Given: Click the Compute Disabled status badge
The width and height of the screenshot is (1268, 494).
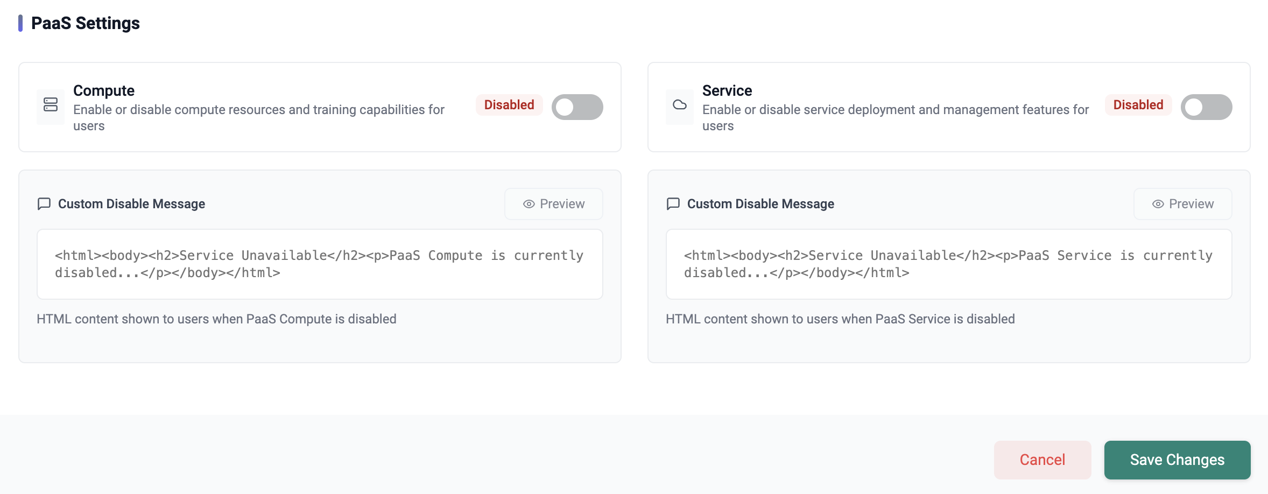Looking at the screenshot, I should (x=509, y=105).
